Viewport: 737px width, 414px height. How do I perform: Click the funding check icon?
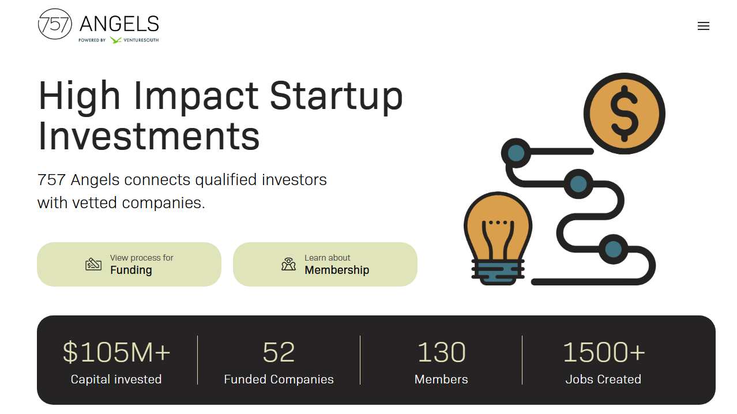(93, 264)
